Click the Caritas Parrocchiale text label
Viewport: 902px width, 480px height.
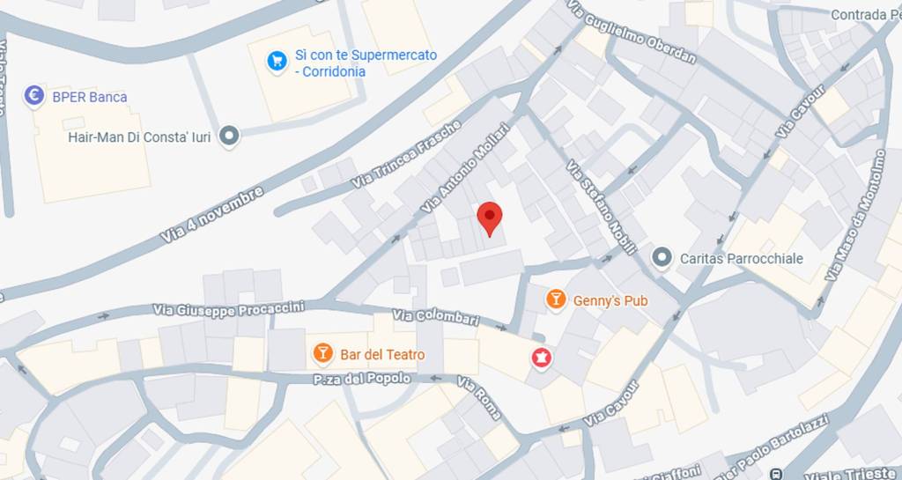click(742, 259)
